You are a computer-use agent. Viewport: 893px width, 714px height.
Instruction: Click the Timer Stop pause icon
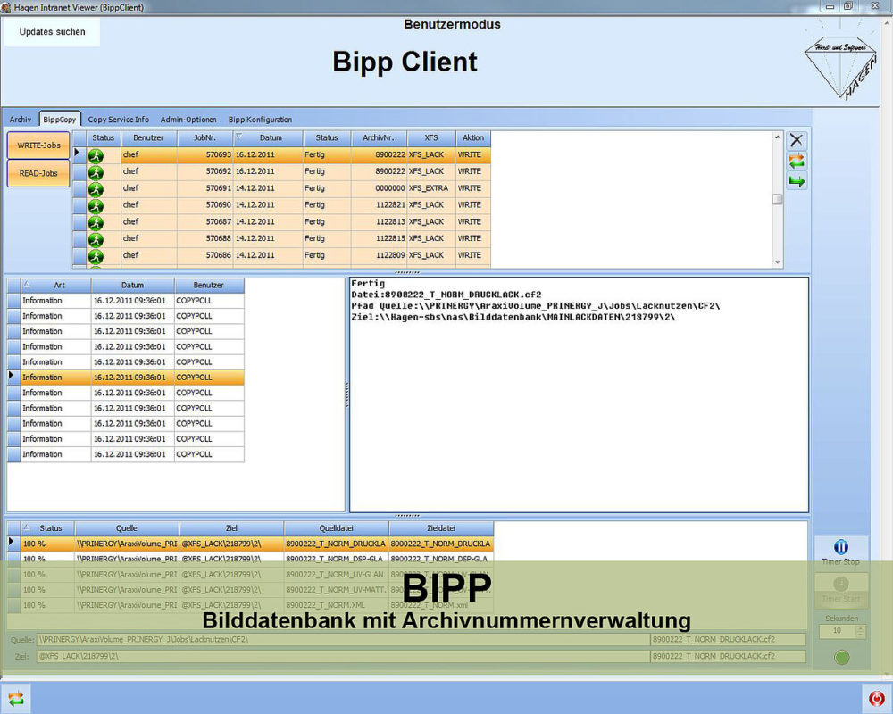coord(840,547)
